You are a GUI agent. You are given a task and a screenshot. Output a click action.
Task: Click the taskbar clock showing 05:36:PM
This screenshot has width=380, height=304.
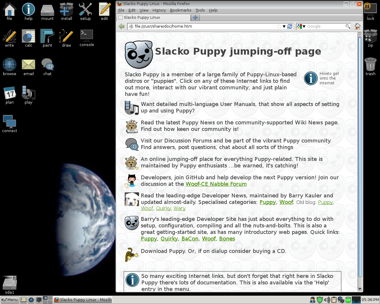[370, 300]
